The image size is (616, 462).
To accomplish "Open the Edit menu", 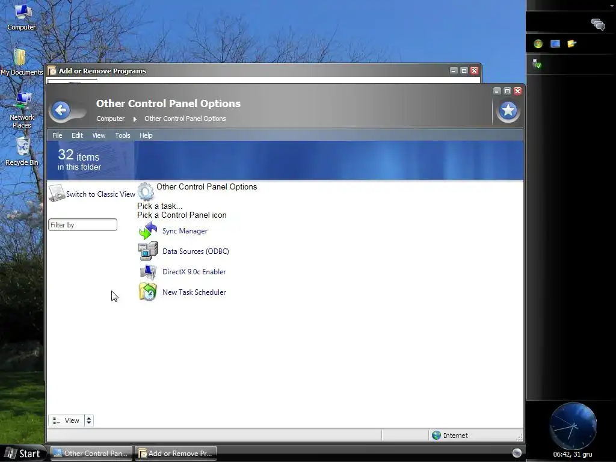I will click(77, 135).
